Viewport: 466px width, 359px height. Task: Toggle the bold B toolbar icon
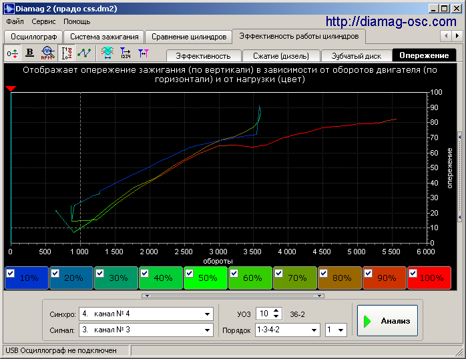point(29,53)
